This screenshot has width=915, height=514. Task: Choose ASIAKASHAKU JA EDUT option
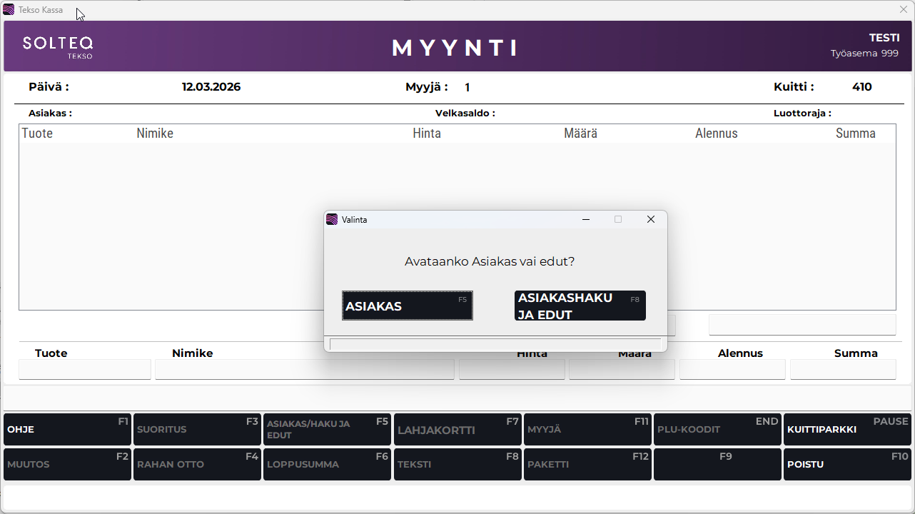point(580,306)
